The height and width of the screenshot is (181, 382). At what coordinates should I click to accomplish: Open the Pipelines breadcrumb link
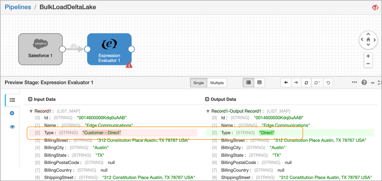point(18,7)
